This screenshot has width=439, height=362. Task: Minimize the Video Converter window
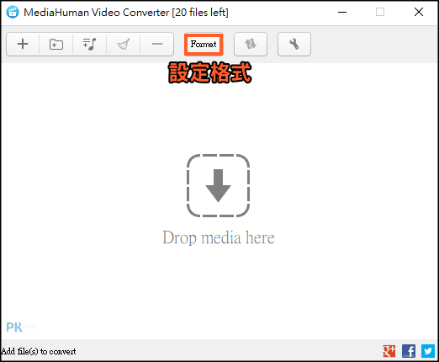click(342, 12)
